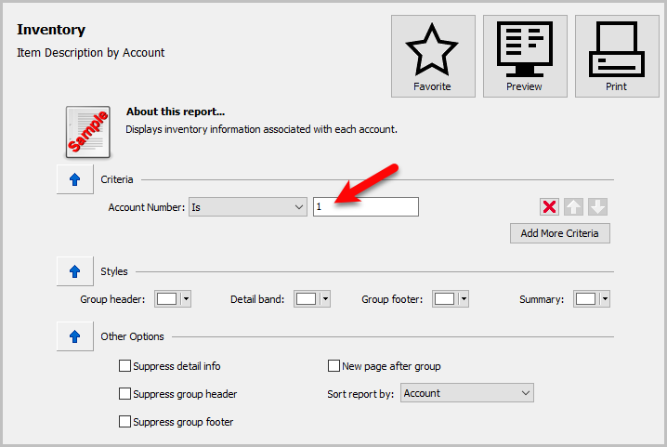Collapse the Criteria section arrow
This screenshot has width=667, height=447.
pos(75,179)
